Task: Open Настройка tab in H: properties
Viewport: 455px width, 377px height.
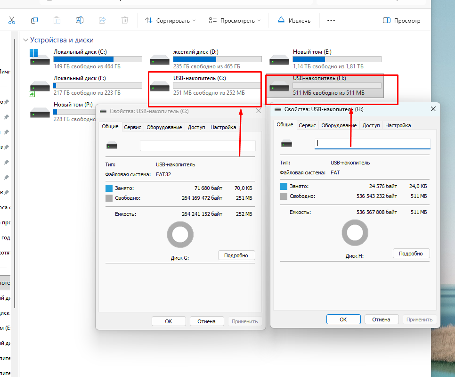Action: tap(398, 125)
